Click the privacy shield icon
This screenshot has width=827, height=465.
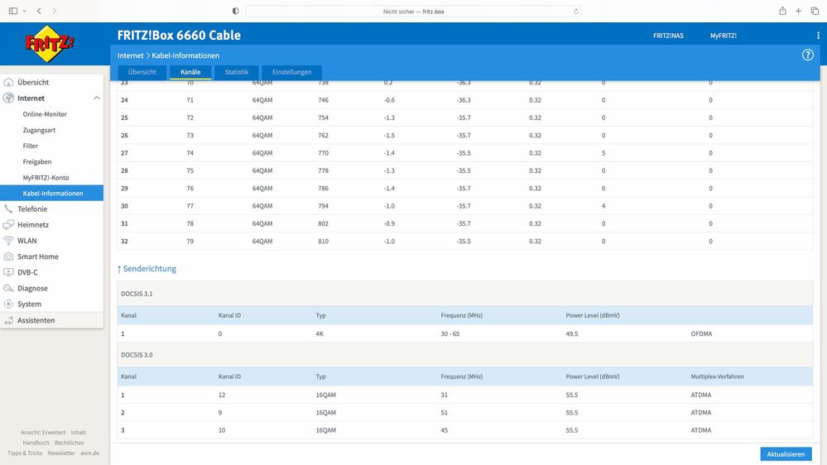(x=235, y=11)
